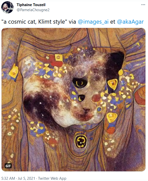148x181 pixels.
Task: Click the word "et" between the mentions
Action: pos(113,22)
